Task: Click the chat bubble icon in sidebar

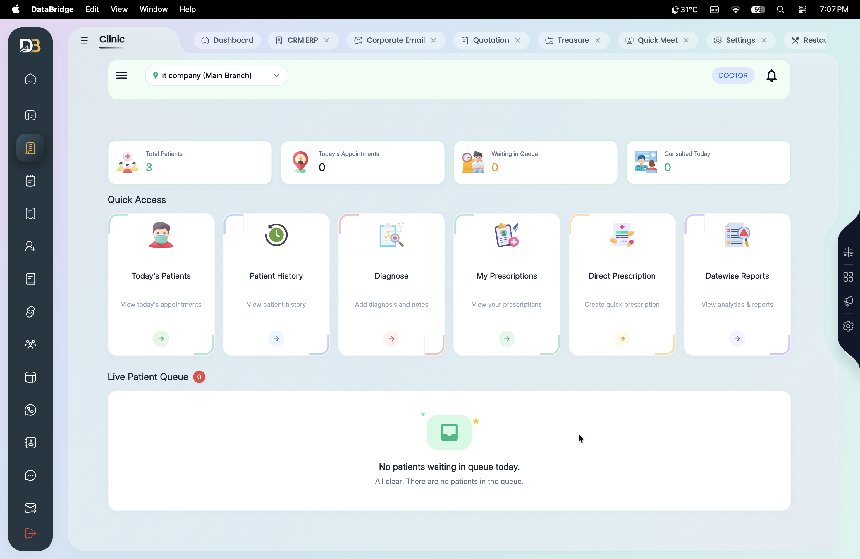Action: (x=30, y=475)
